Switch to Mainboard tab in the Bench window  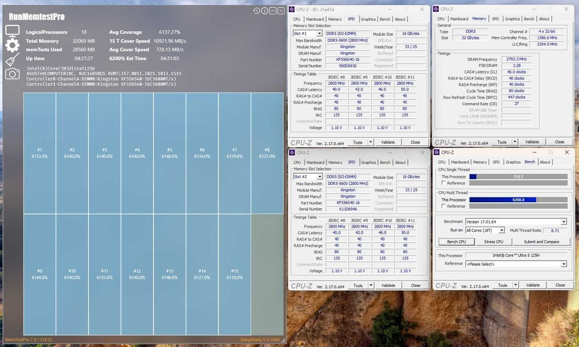(x=460, y=162)
